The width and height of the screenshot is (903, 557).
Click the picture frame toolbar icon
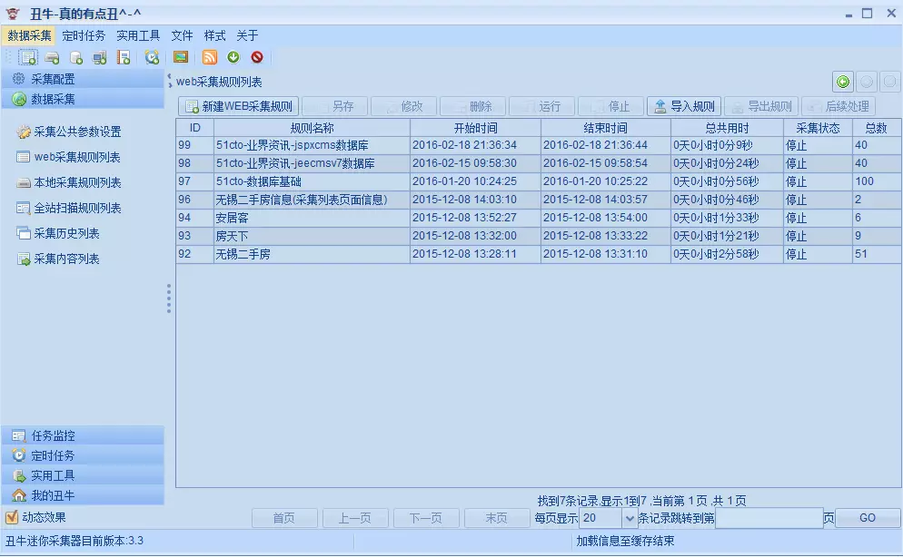click(181, 57)
